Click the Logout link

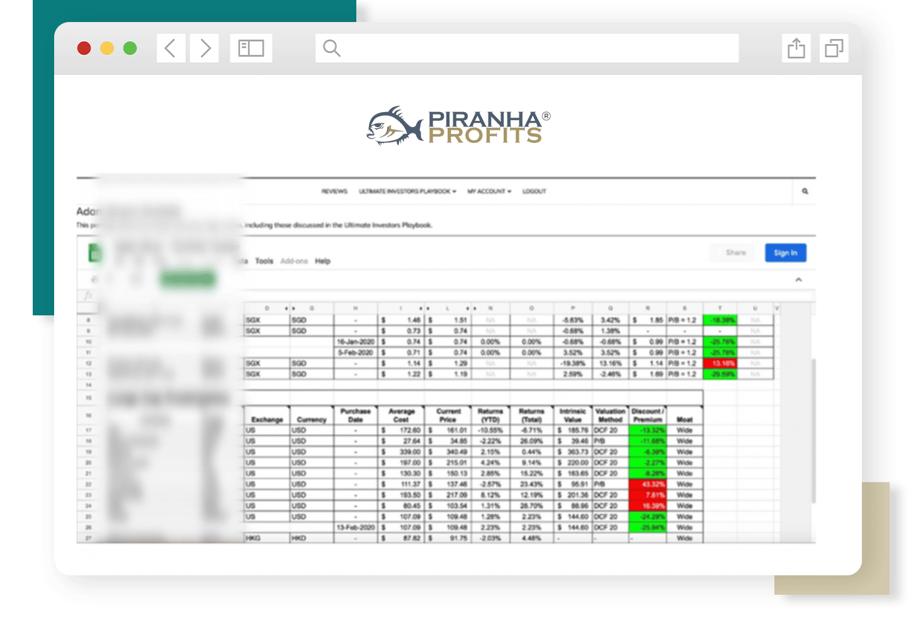pyautogui.click(x=534, y=191)
